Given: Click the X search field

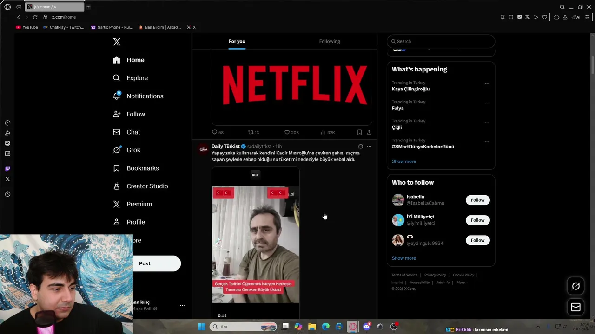Looking at the screenshot, I should [441, 41].
